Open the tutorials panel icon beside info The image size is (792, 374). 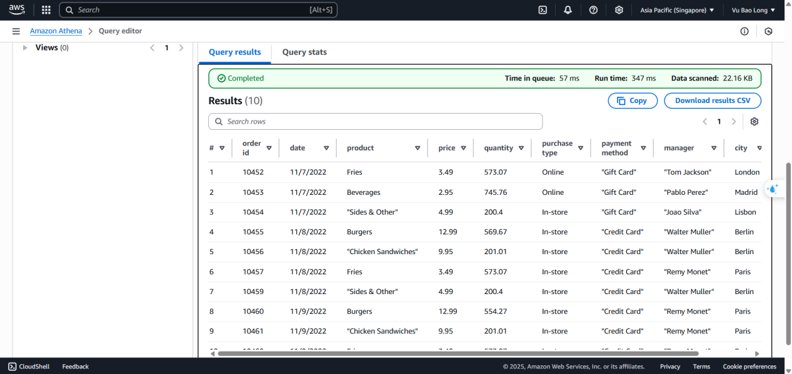click(x=768, y=31)
